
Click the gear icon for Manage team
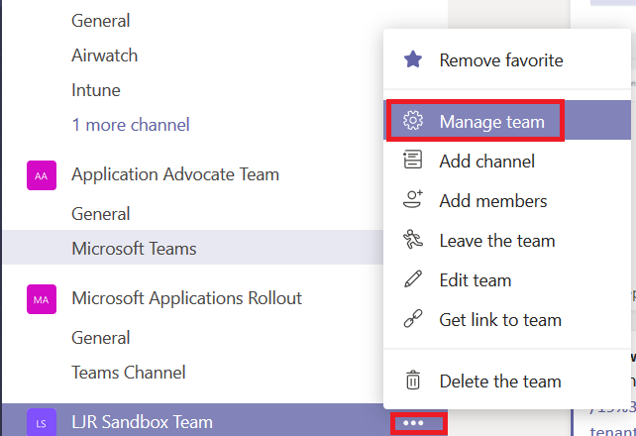[x=413, y=121]
